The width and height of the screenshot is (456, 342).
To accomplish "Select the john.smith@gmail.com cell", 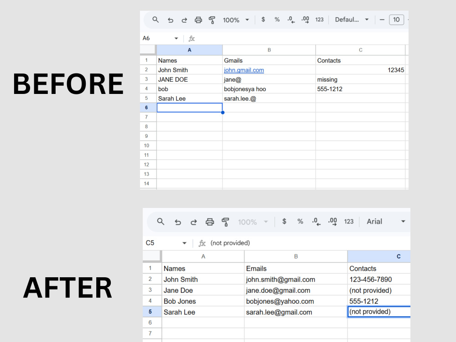I will pos(296,279).
